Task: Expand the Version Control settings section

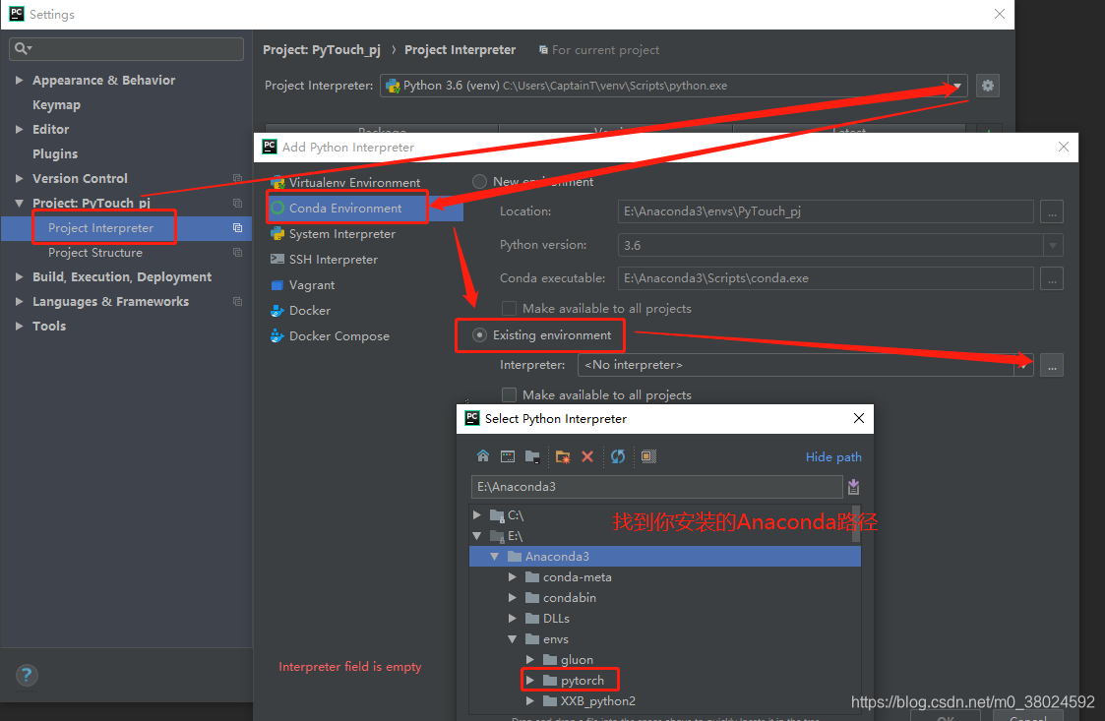Action: 19,178
